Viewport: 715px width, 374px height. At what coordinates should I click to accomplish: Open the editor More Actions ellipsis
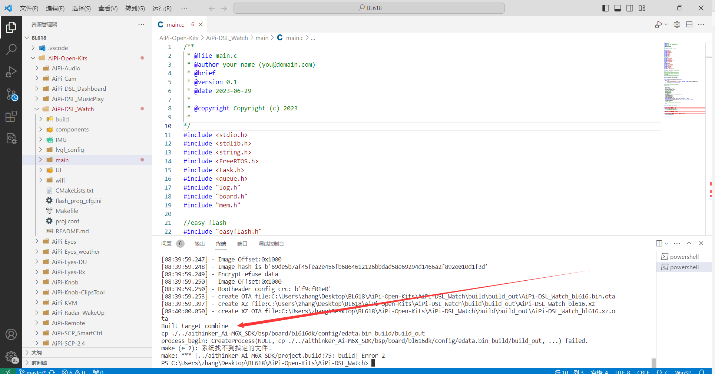701,24
